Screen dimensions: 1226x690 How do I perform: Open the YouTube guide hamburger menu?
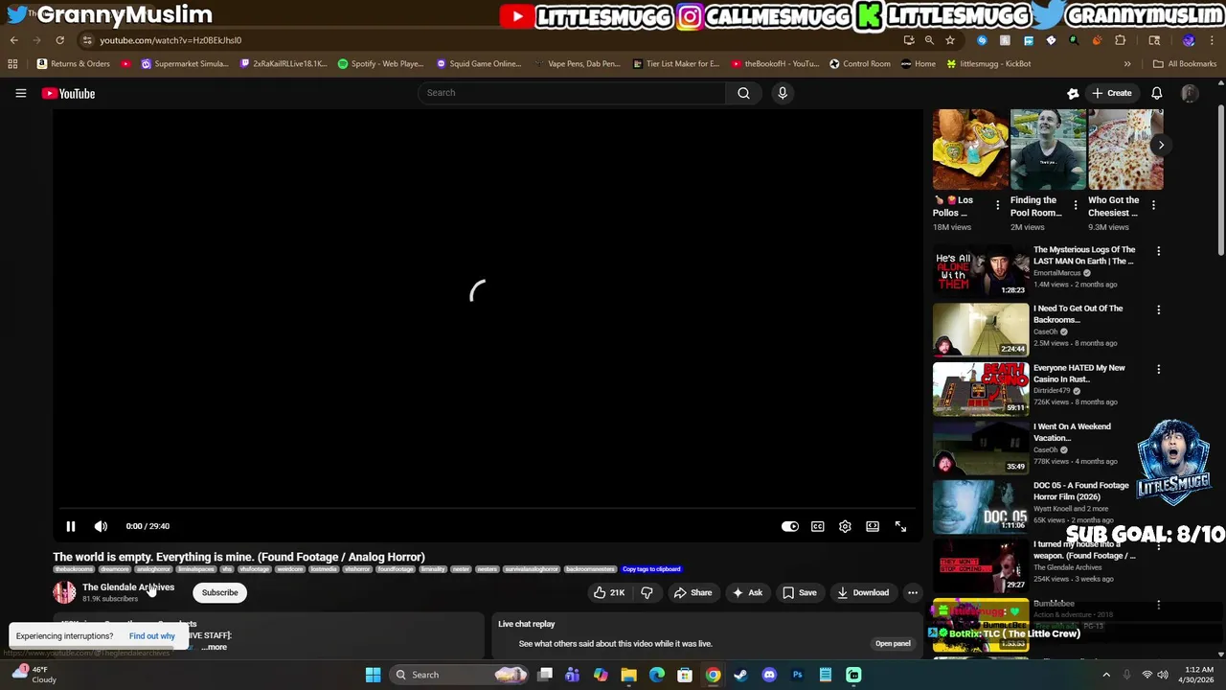[x=20, y=93]
